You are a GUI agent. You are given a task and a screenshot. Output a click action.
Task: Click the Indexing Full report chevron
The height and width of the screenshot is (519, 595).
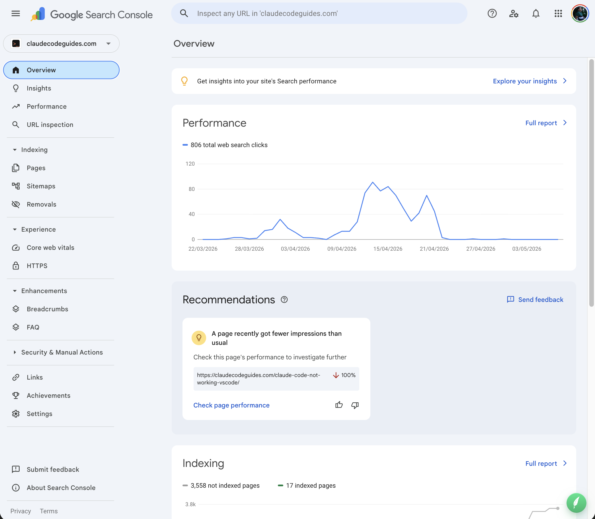[565, 464]
